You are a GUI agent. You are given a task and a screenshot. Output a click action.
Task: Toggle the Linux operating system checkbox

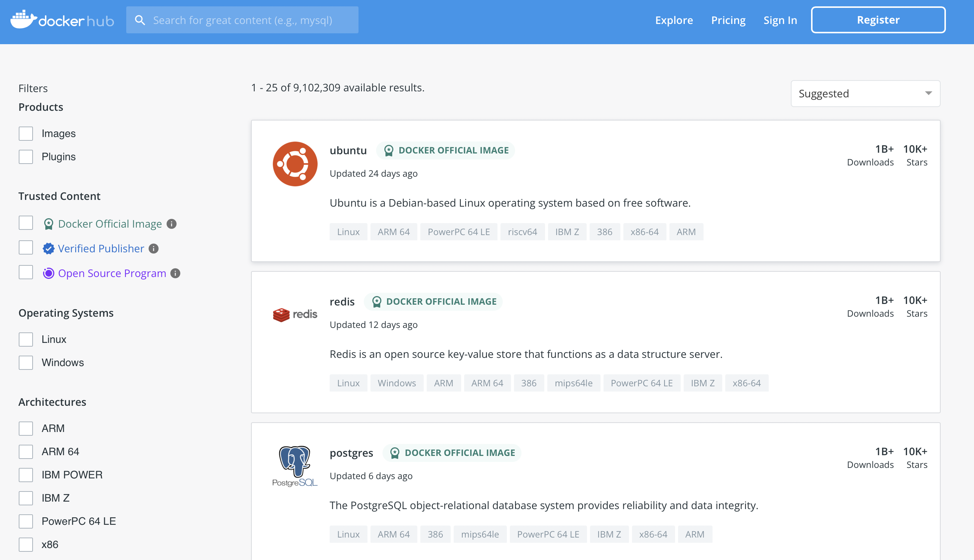[26, 339]
